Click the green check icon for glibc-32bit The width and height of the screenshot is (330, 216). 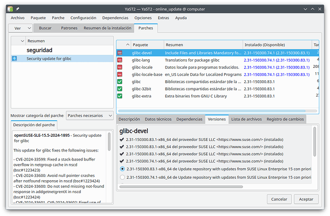click(x=120, y=89)
